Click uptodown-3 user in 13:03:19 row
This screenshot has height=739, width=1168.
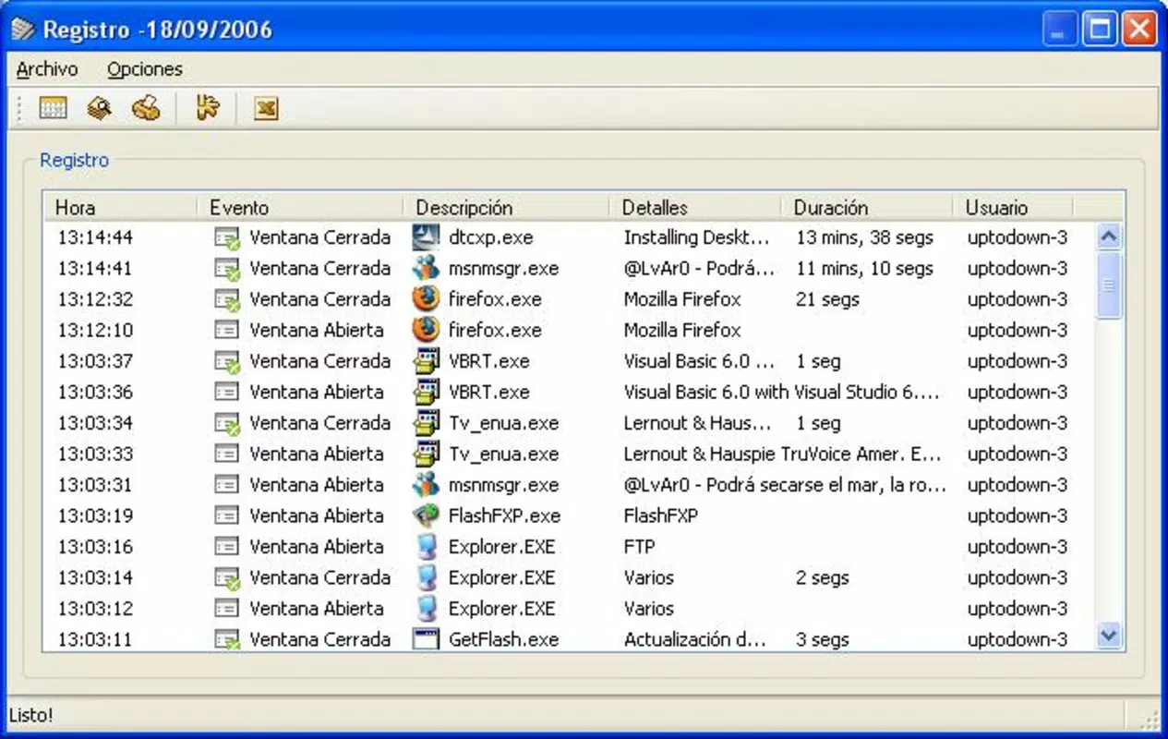[x=1017, y=515]
